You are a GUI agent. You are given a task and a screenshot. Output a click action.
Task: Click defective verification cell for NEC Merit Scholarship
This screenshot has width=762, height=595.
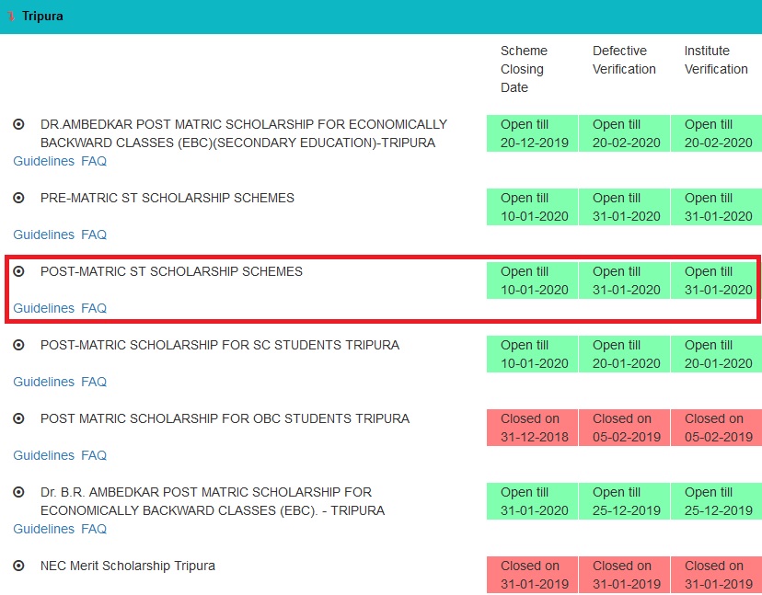(x=624, y=575)
